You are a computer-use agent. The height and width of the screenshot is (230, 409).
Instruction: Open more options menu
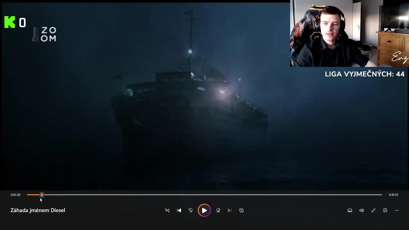[x=397, y=211]
